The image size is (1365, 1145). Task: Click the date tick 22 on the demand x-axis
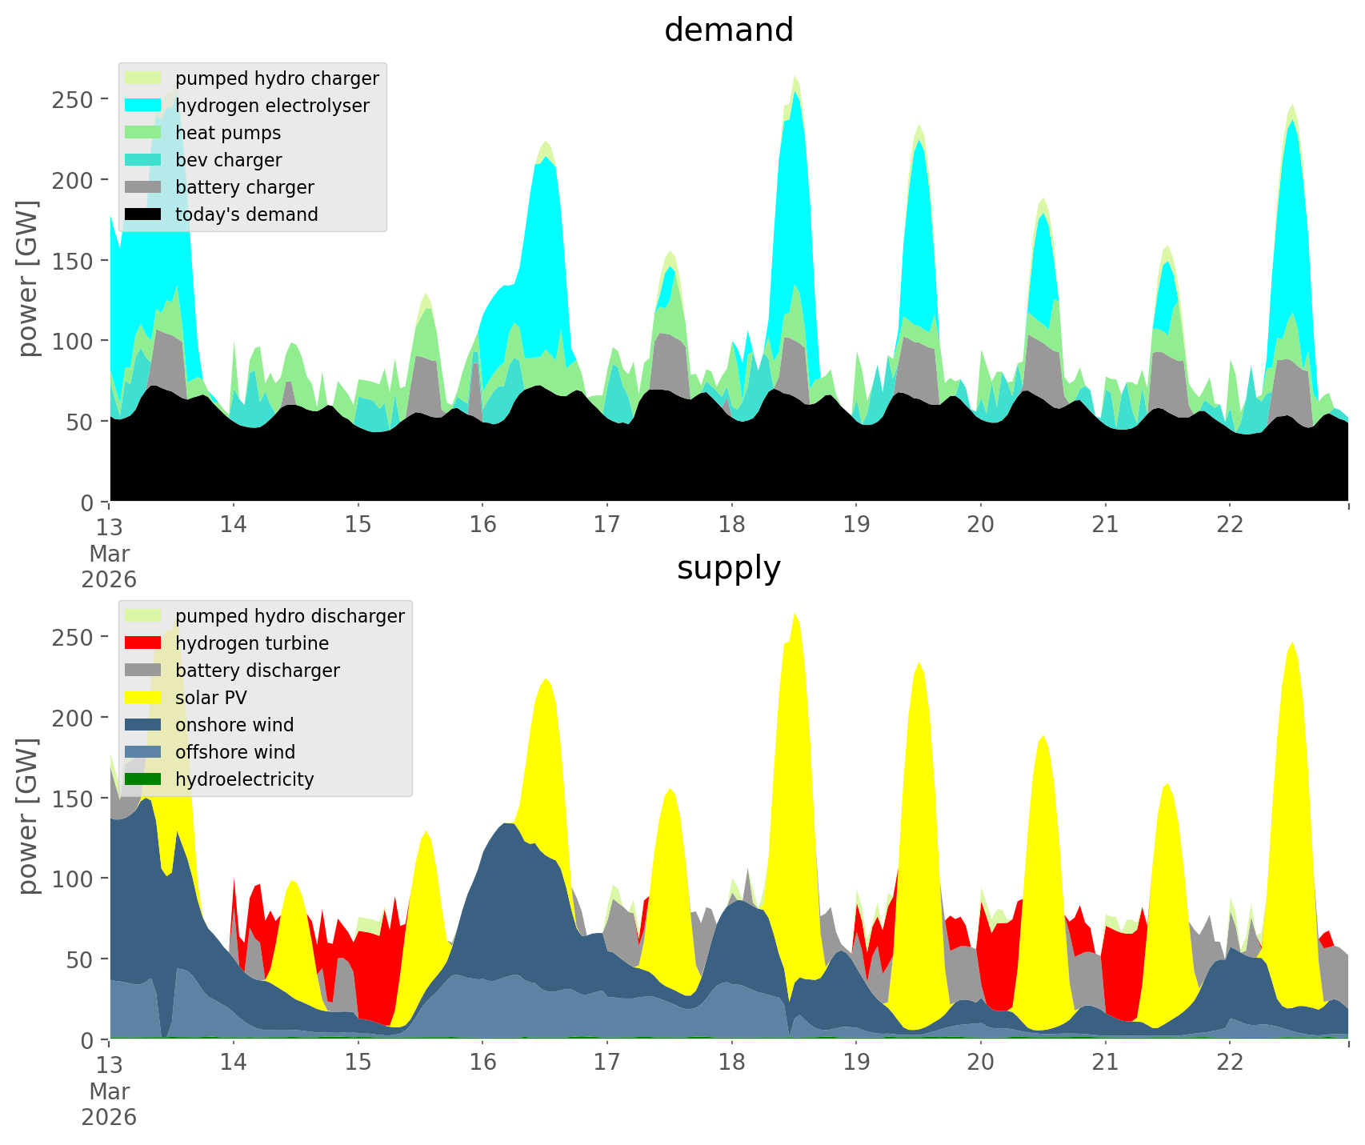pyautogui.click(x=1230, y=524)
